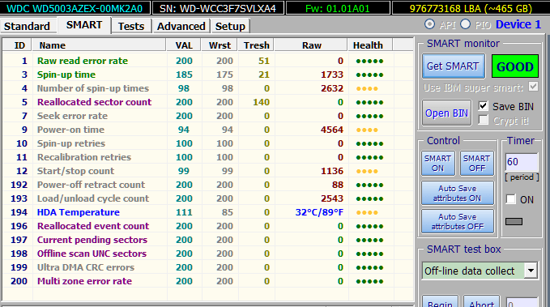Turn SMART ON in Control panel
The image size is (550, 307).
point(437,163)
